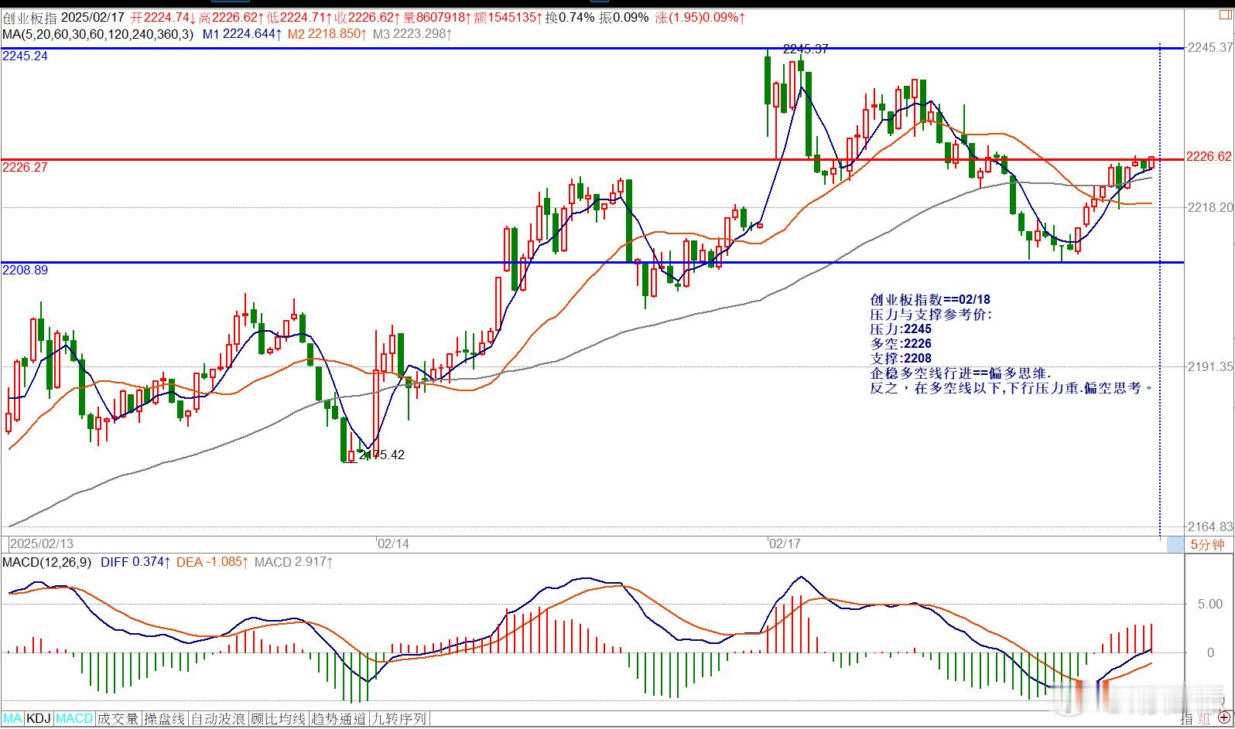The width and height of the screenshot is (1235, 729).
Task: Click the 创业板指数==02/18 annotation title
Action: [x=930, y=300]
